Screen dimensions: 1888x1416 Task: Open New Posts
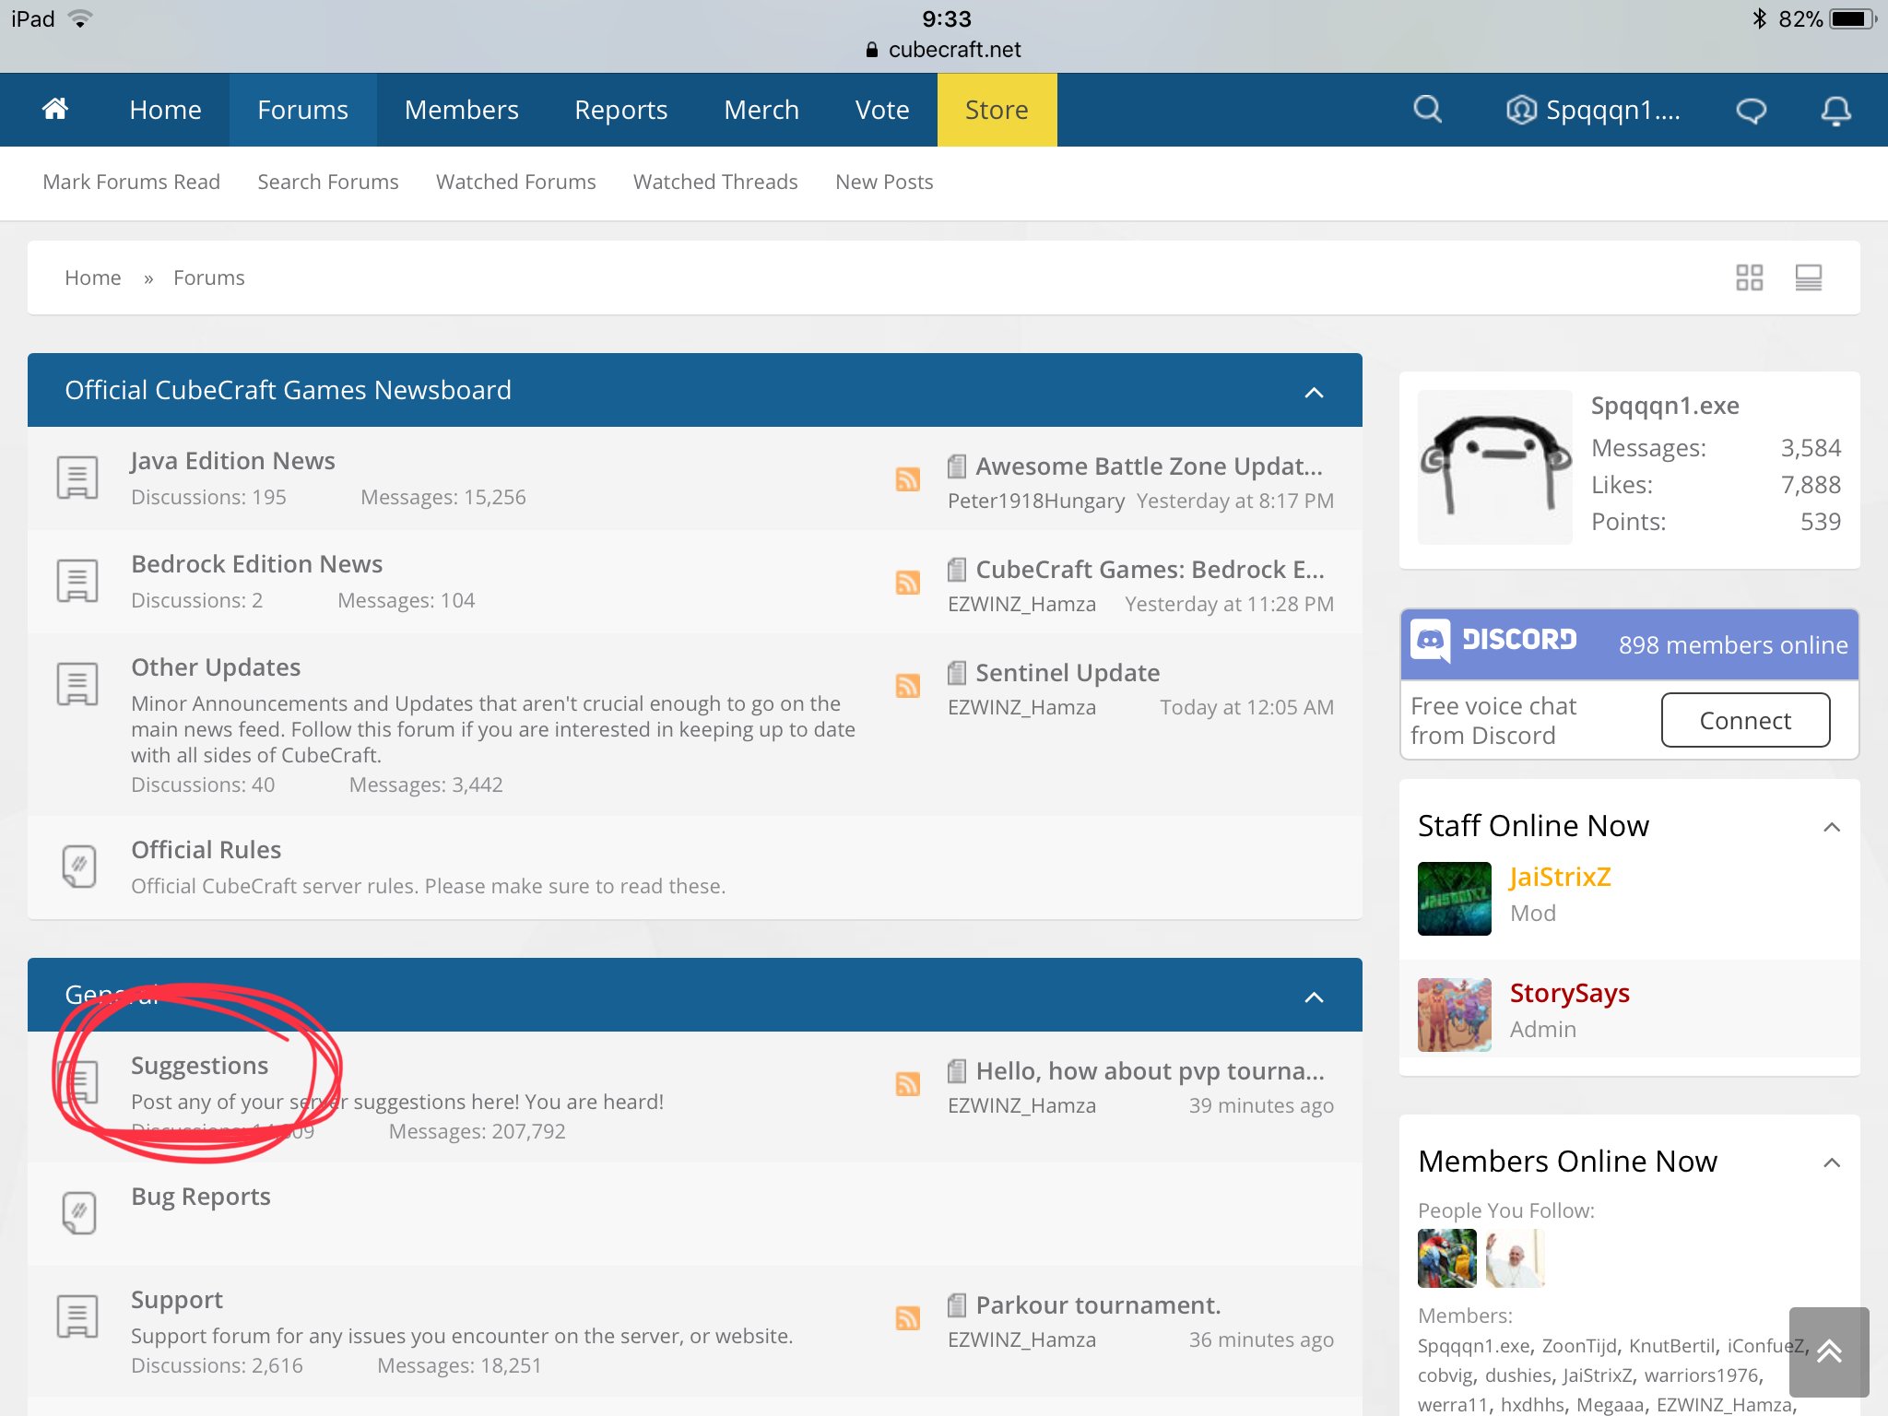pyautogui.click(x=884, y=182)
